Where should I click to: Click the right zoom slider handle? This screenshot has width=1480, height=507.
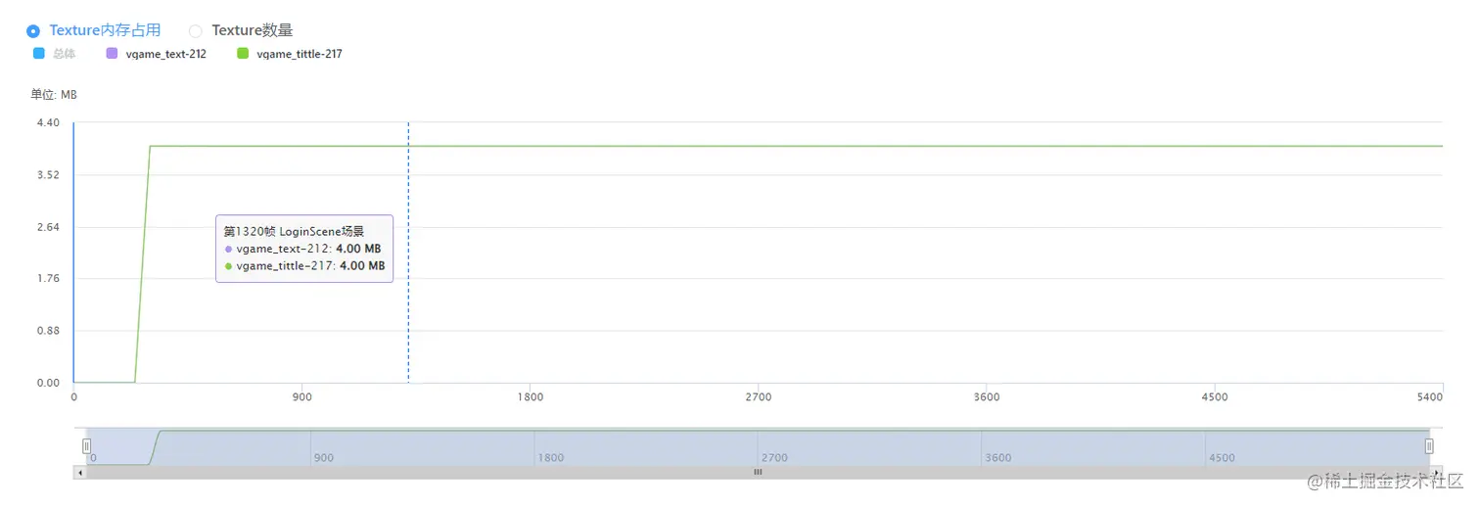(x=1429, y=446)
